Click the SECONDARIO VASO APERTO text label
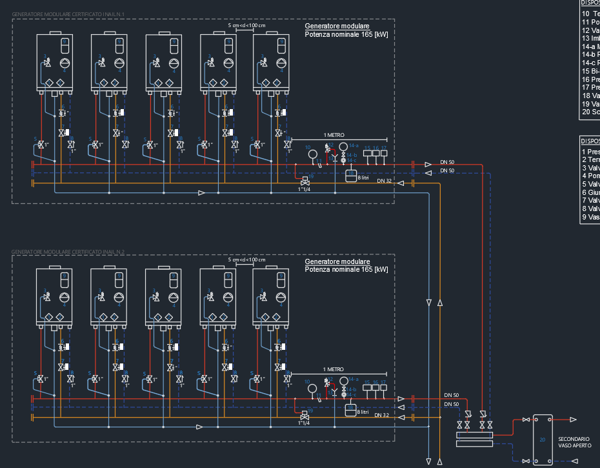600x468 pixels. pos(573,443)
